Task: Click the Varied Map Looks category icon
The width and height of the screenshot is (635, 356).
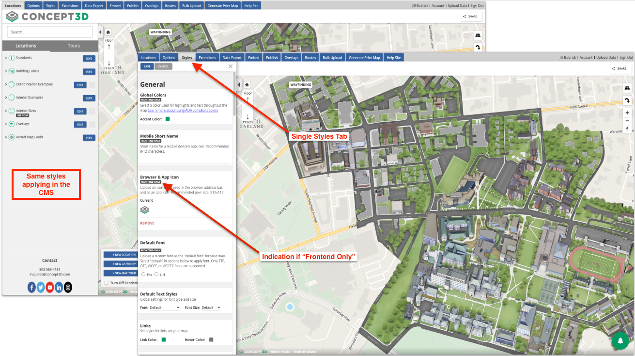Action: tap(11, 137)
